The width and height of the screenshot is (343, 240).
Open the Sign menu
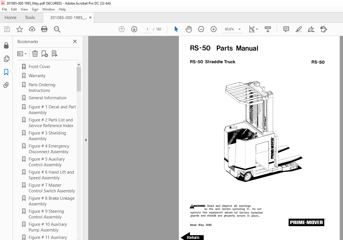coord(35,9)
